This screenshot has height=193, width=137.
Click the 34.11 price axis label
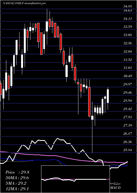point(127,19)
